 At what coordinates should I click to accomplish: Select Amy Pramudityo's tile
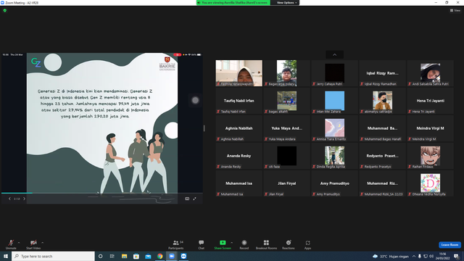335,183
